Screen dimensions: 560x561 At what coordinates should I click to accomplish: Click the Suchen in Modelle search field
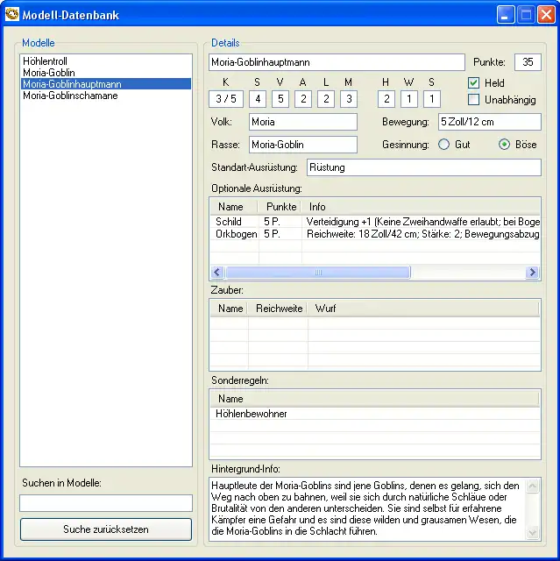click(x=106, y=503)
